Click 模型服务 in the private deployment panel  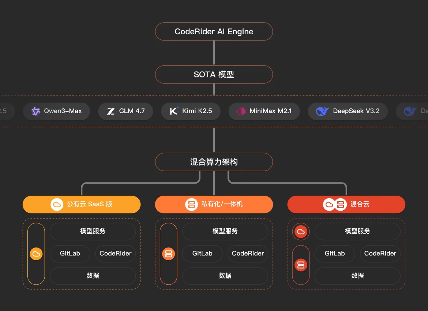click(x=225, y=231)
